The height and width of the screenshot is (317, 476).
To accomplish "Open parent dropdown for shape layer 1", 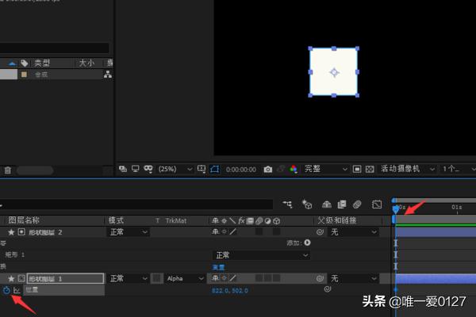I will click(x=353, y=278).
